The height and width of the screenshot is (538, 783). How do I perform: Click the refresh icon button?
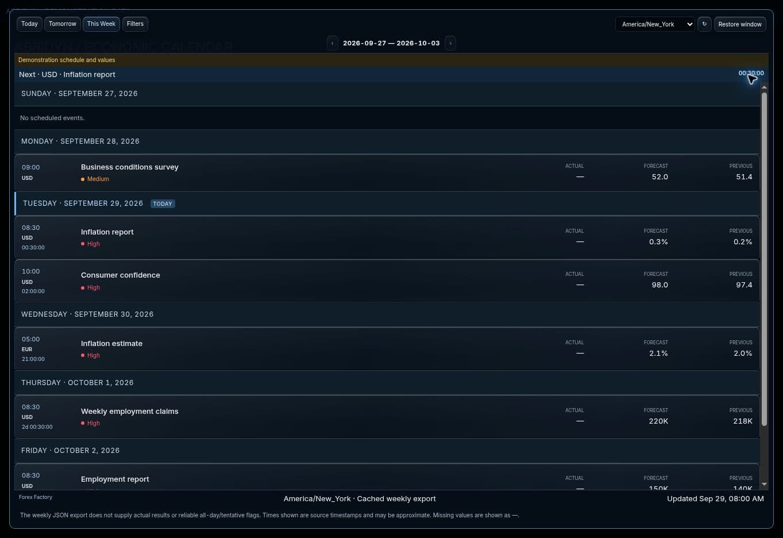pyautogui.click(x=704, y=24)
